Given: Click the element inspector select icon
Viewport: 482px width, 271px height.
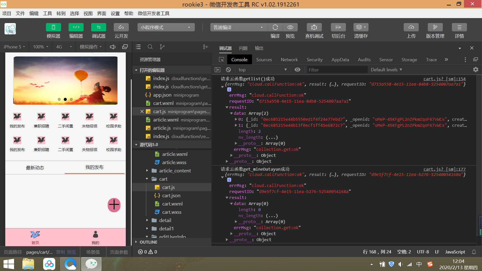Looking at the screenshot, I should point(221,60).
